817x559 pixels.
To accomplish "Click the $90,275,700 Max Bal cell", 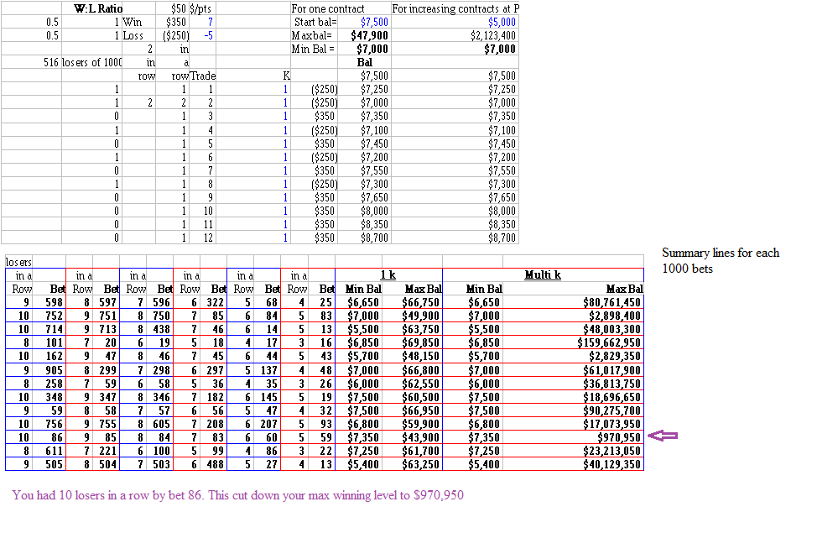I will click(x=573, y=411).
